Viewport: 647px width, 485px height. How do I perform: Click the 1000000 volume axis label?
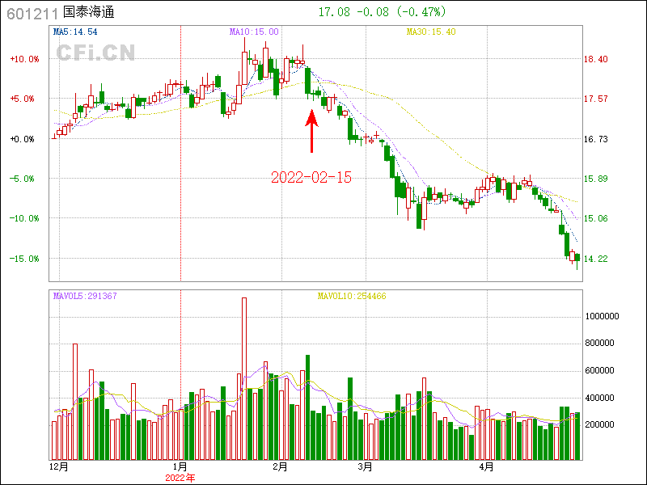pos(603,317)
